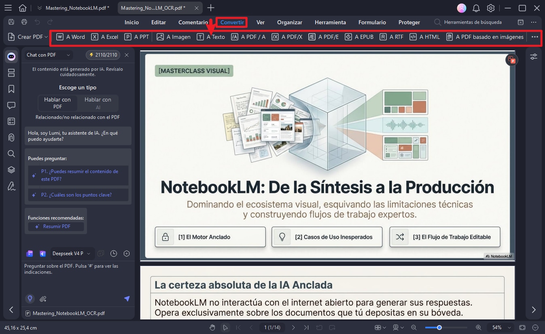The width and height of the screenshot is (545, 334).
Task: Open the tab list chevron dropdown
Action: 39,8
